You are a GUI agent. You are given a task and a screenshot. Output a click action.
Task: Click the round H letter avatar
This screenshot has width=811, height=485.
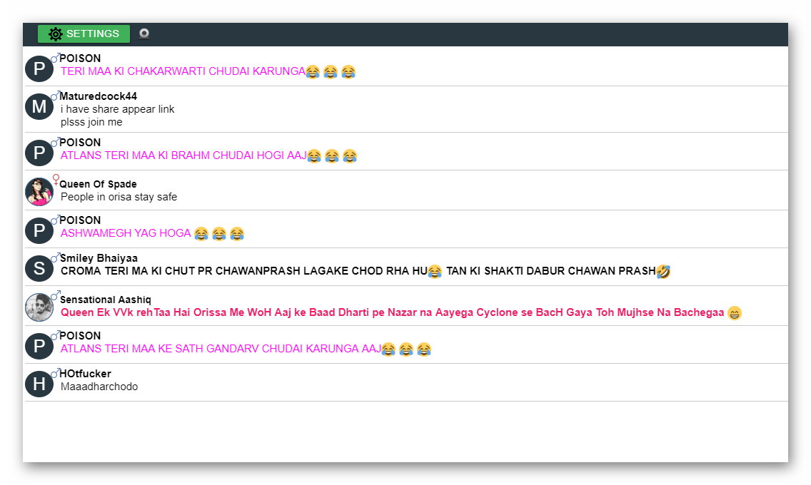click(x=39, y=384)
